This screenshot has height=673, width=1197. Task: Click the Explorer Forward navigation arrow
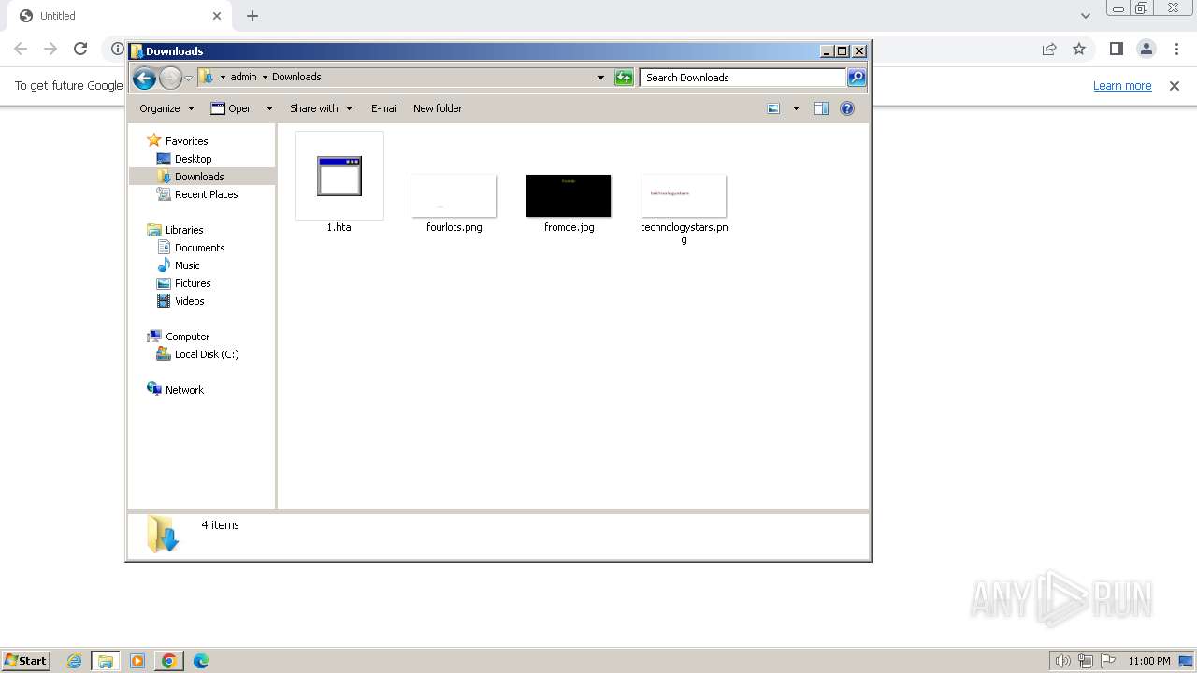point(170,79)
